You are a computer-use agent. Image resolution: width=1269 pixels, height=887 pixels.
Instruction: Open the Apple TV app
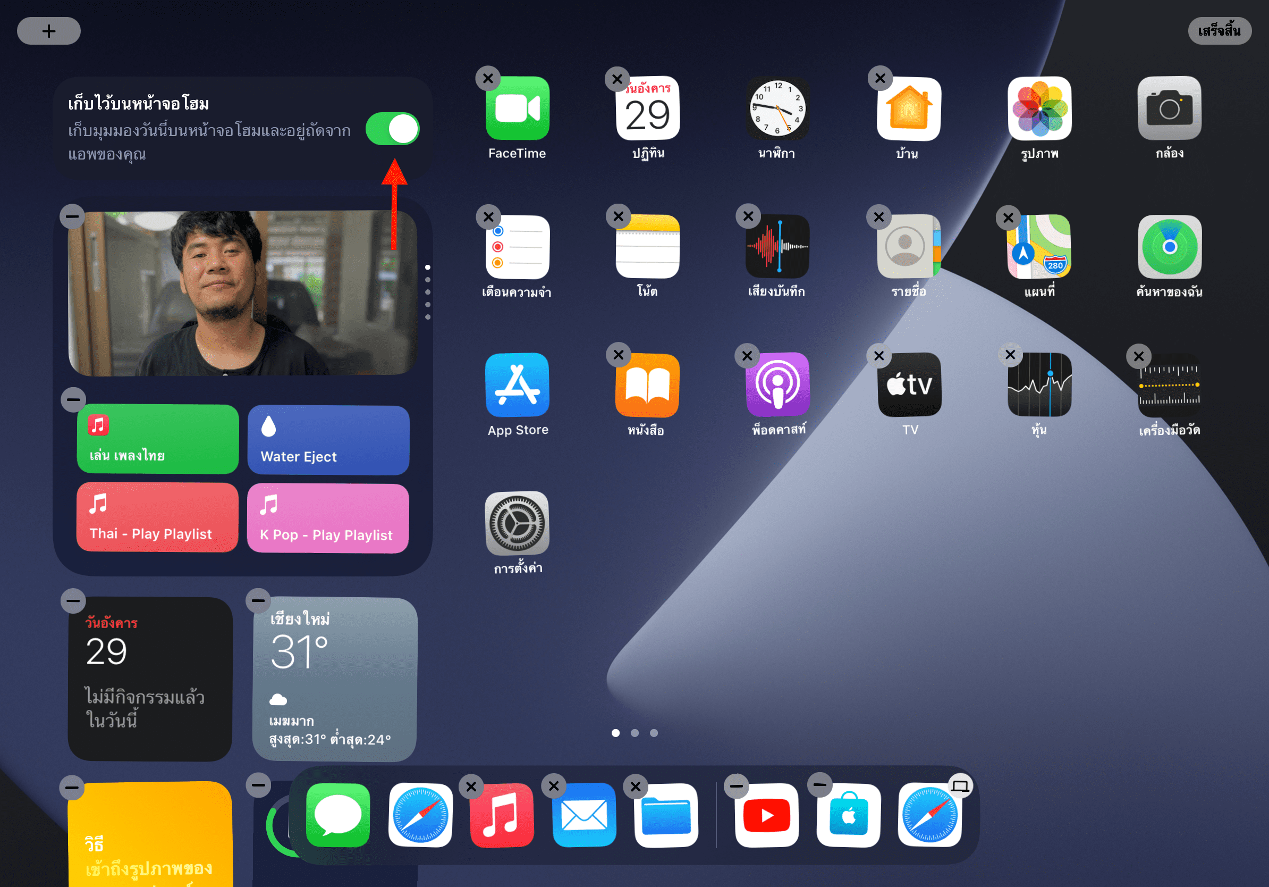(909, 385)
